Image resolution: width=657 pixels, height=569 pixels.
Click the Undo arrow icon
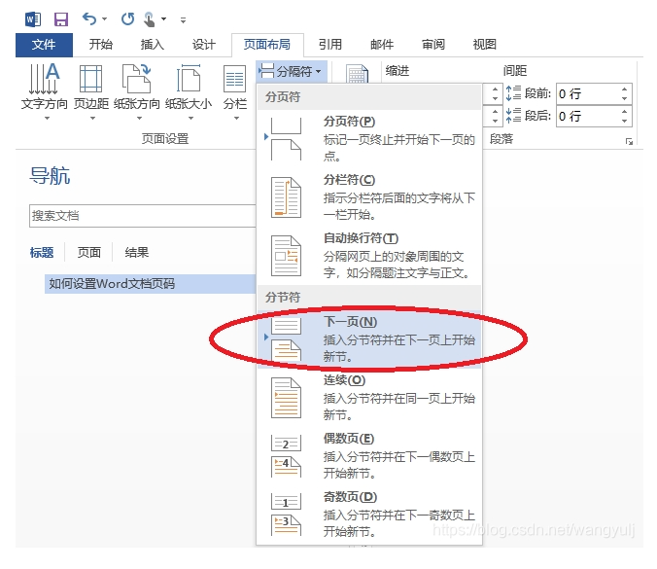(89, 18)
